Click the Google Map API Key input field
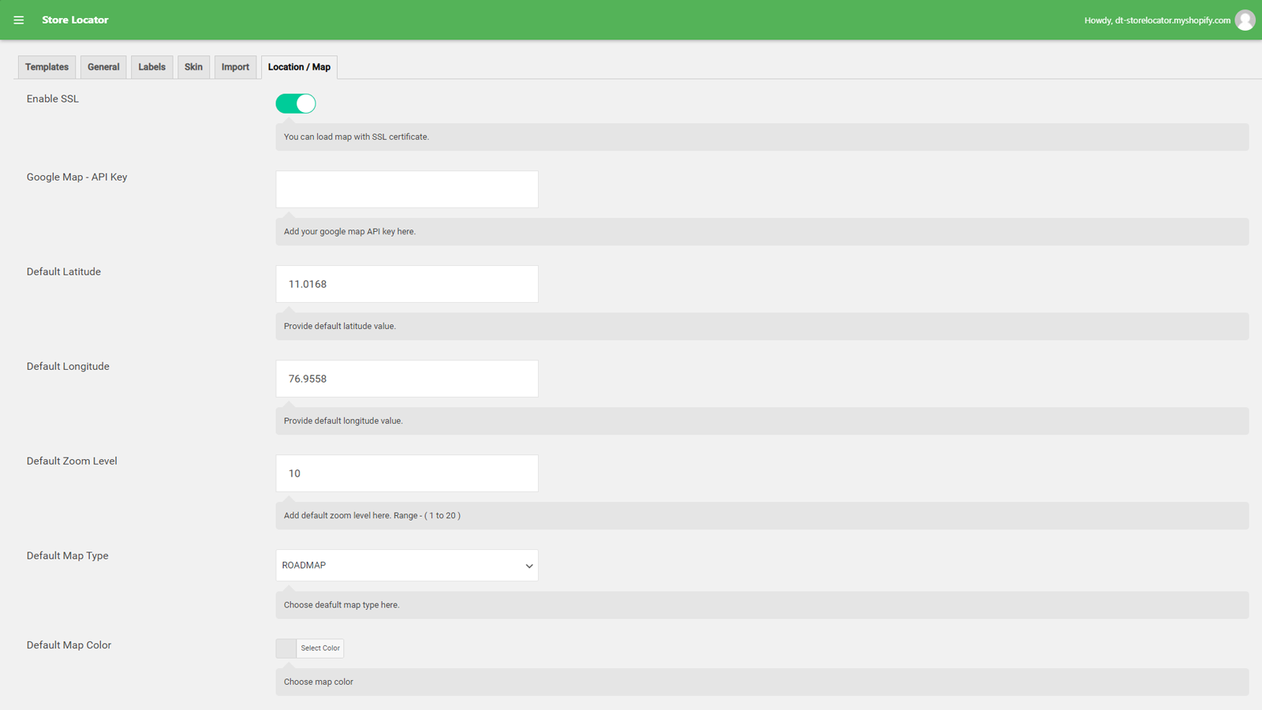Screen dimensions: 1262x710 pyautogui.click(x=406, y=189)
